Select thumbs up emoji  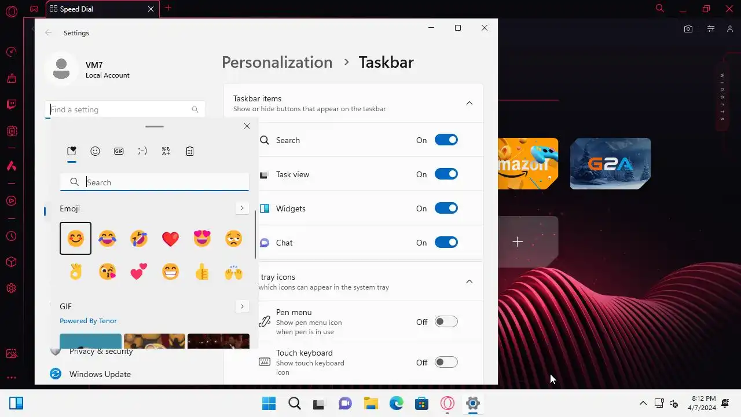point(202,271)
